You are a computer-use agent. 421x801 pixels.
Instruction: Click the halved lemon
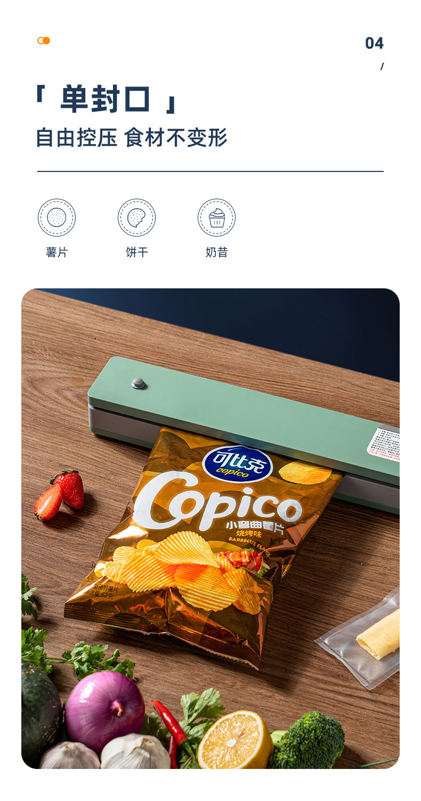click(235, 740)
